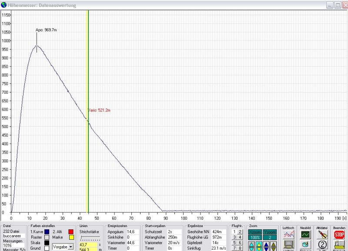Open the Vorgabe color preset dropdown
The height and width of the screenshot is (251, 348).
pyautogui.click(x=70, y=247)
